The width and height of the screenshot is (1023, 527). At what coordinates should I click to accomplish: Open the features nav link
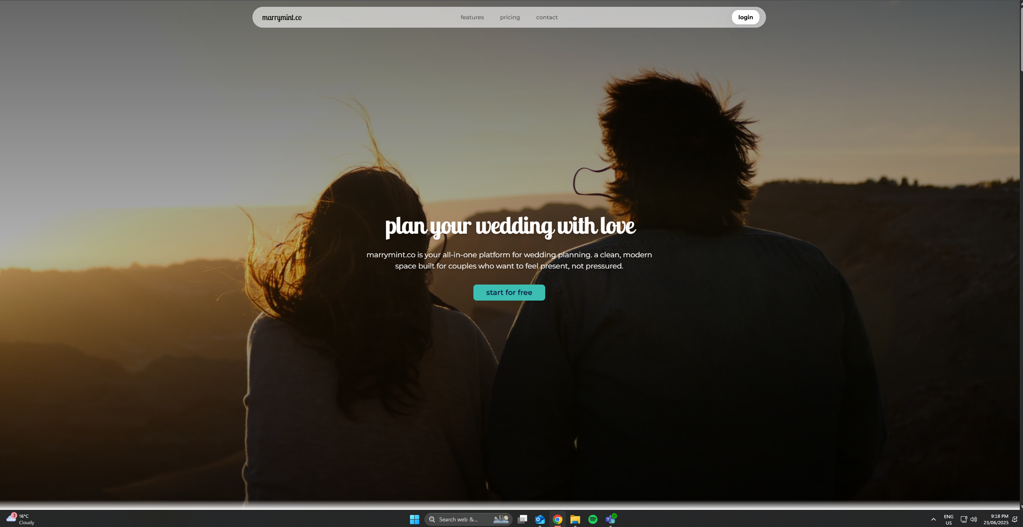[x=472, y=17]
